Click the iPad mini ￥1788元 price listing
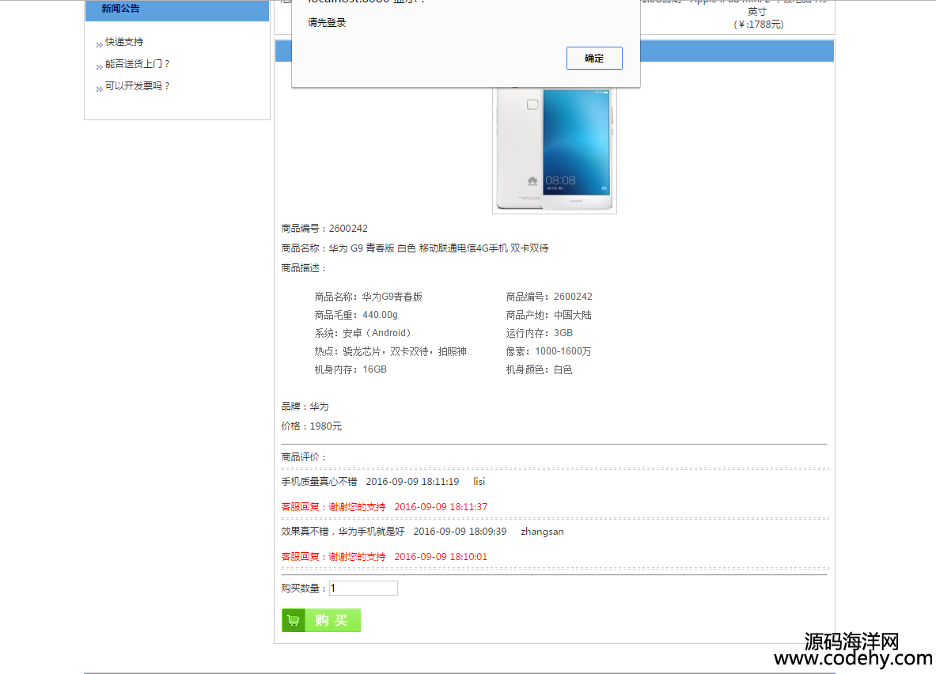 (x=757, y=24)
